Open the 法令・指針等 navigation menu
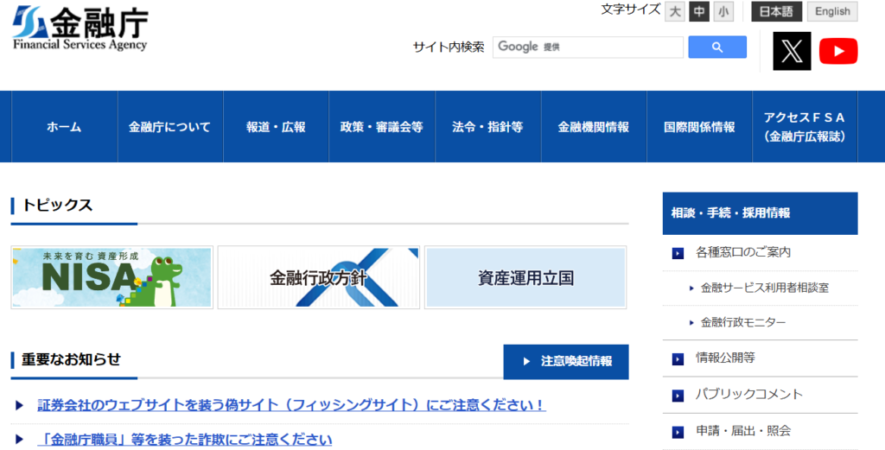 point(487,127)
